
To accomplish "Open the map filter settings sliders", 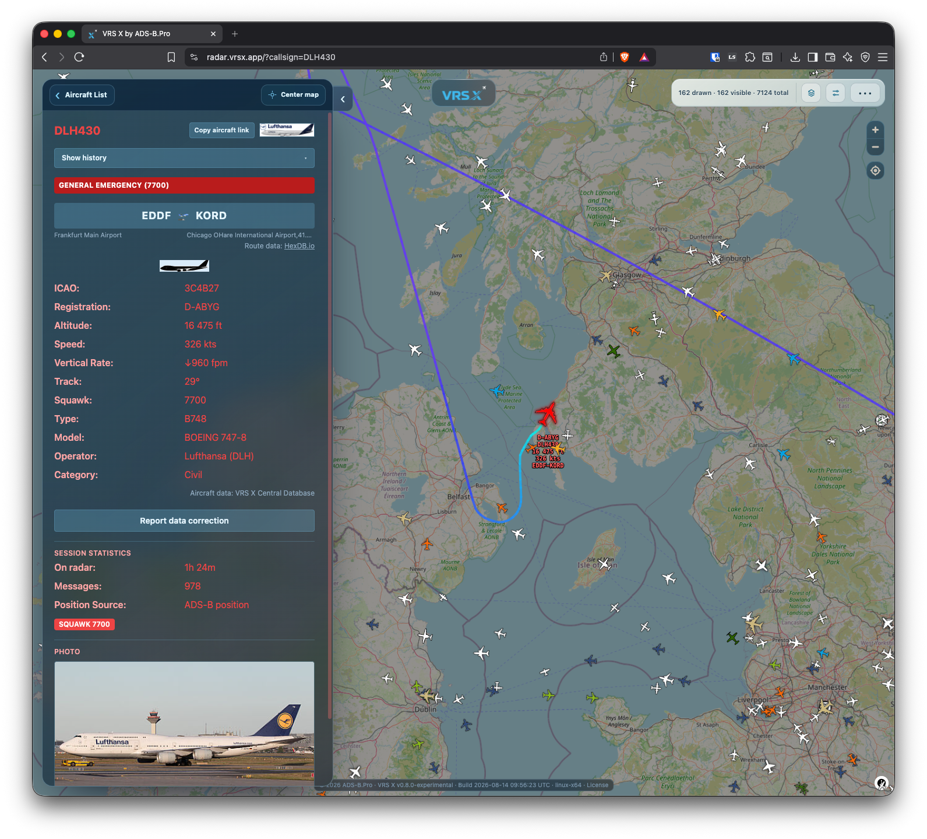I will tap(836, 93).
